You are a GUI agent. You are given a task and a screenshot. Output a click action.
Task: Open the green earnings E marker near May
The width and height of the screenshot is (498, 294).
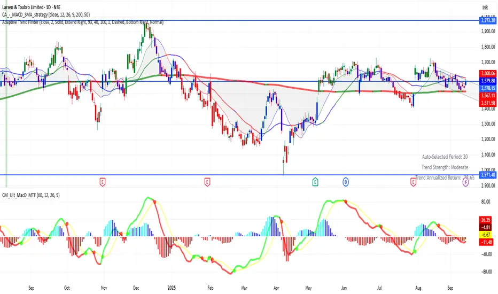coord(315,182)
